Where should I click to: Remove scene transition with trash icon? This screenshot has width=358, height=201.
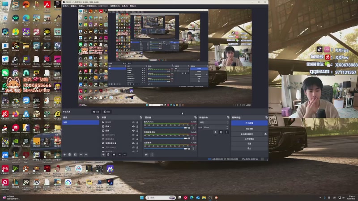coord(221,132)
